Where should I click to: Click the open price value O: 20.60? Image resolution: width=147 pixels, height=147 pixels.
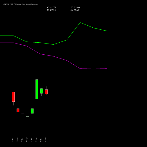click(51, 10)
